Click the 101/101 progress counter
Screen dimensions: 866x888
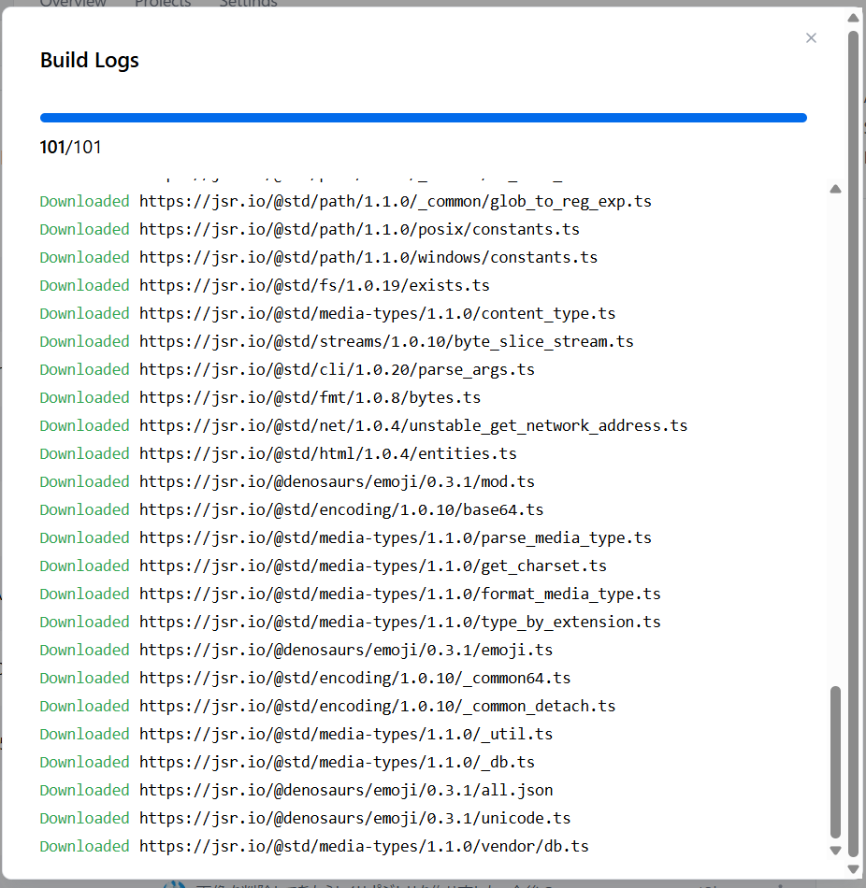pyautogui.click(x=70, y=147)
